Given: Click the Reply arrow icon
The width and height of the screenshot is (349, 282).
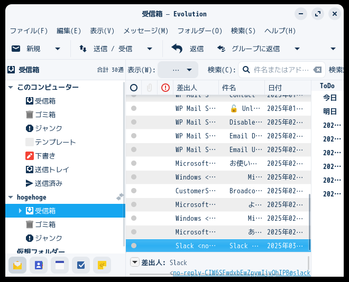Looking at the screenshot, I should [177, 49].
